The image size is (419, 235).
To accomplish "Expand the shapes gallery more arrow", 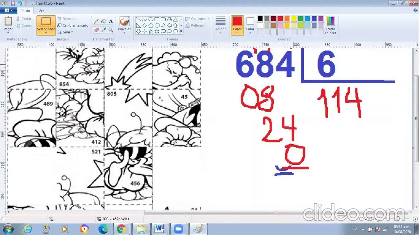I will (x=181, y=32).
